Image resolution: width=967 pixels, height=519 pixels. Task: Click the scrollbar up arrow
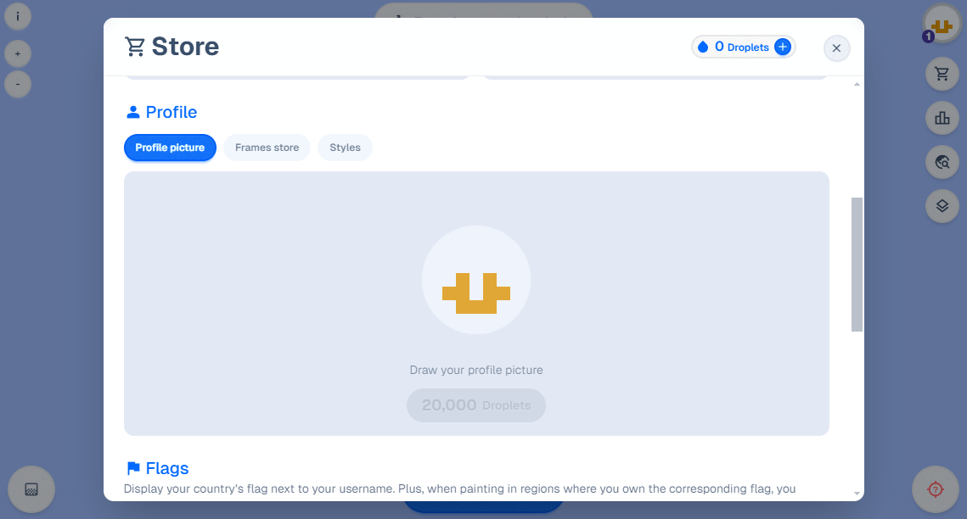click(x=857, y=84)
